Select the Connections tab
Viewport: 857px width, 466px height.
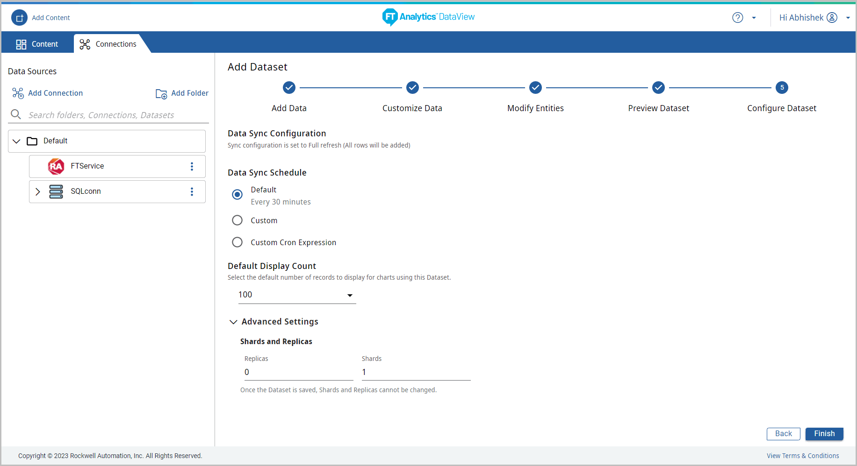pyautogui.click(x=108, y=44)
